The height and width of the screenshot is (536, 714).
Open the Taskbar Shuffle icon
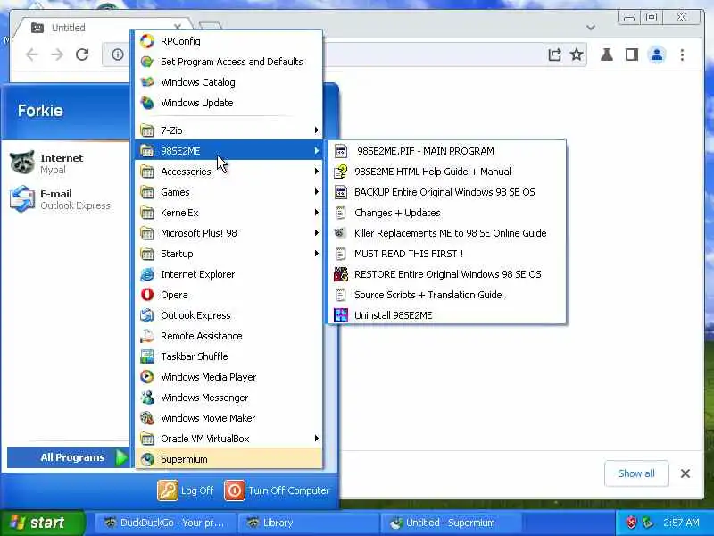coord(147,356)
